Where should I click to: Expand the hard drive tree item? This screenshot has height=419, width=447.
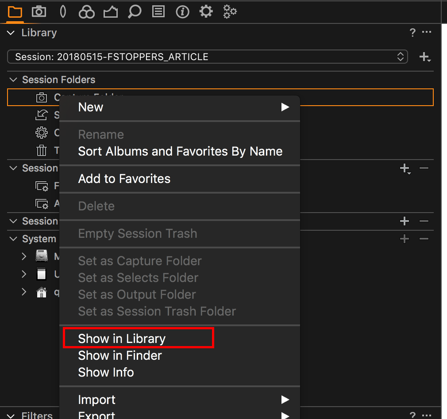(x=24, y=256)
